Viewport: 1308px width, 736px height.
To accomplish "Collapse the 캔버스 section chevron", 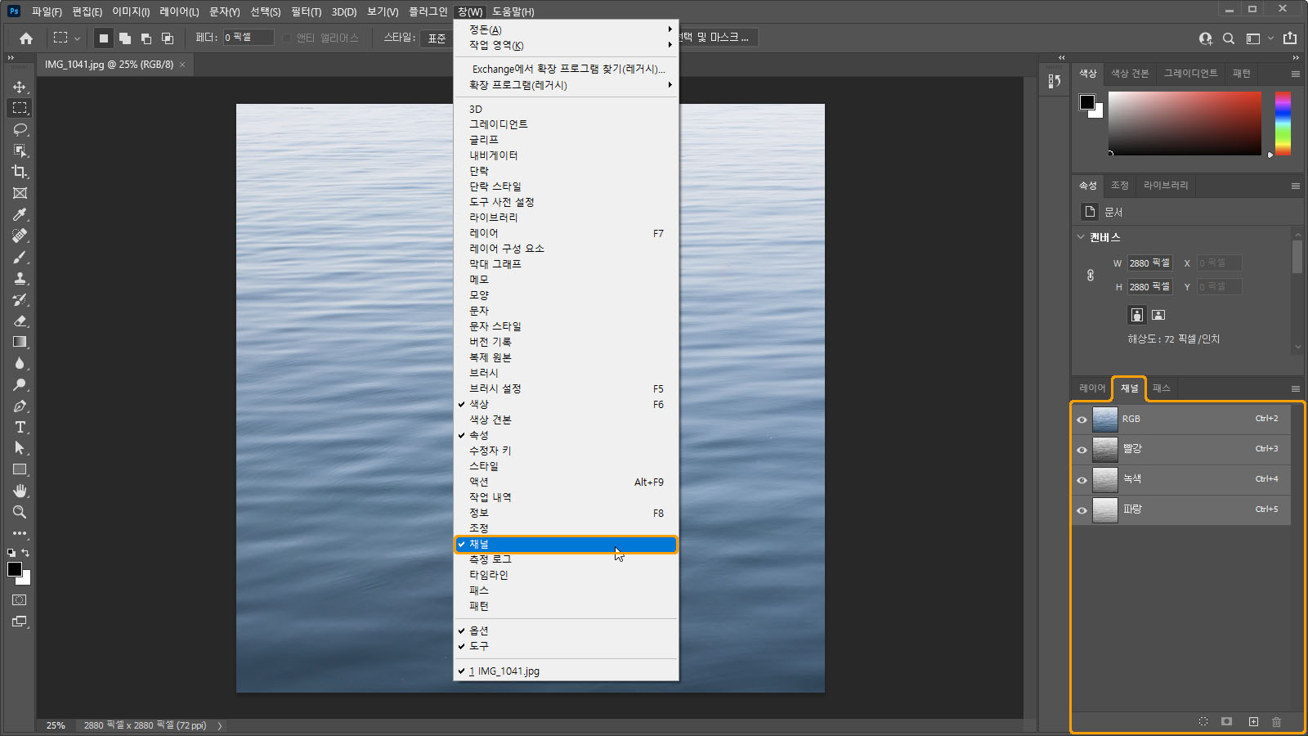I will pyautogui.click(x=1081, y=237).
